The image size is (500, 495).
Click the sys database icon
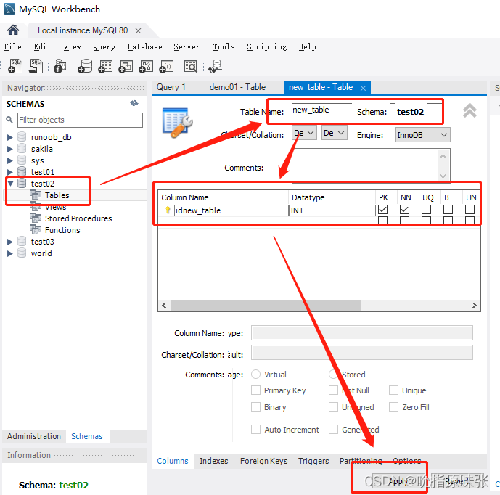(x=22, y=160)
